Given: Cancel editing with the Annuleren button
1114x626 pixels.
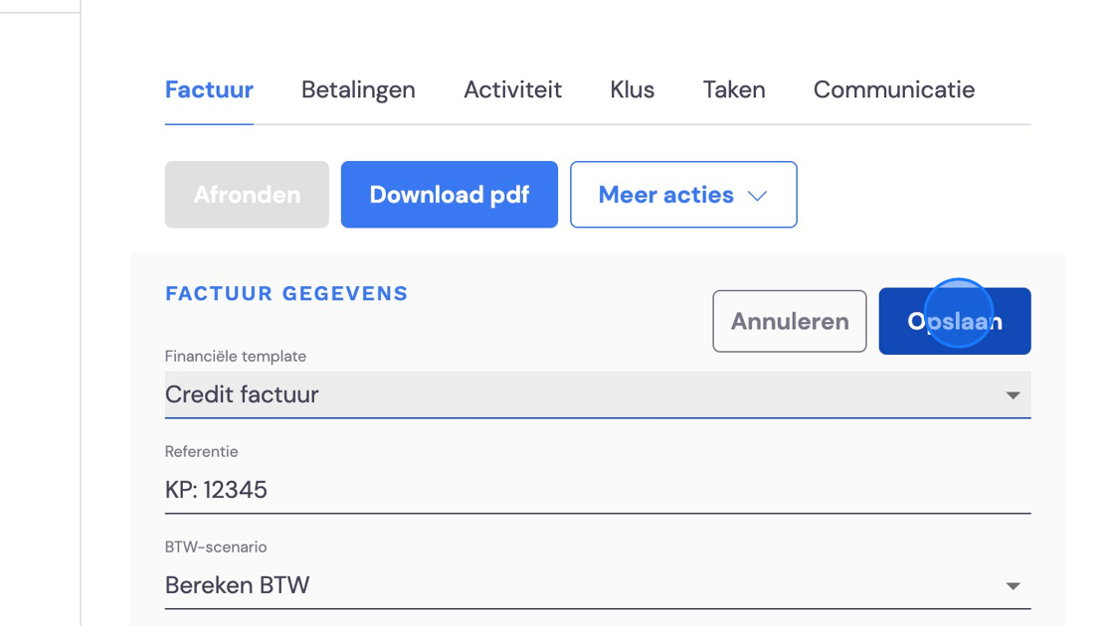Looking at the screenshot, I should 790,321.
